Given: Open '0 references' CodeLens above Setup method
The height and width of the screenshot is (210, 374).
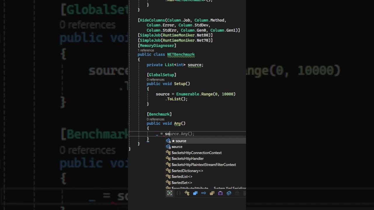Looking at the screenshot, I should [x=155, y=80].
